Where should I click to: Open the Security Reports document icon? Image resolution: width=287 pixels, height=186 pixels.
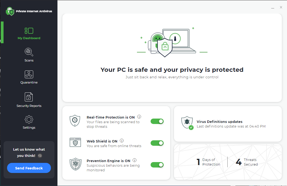(x=29, y=97)
